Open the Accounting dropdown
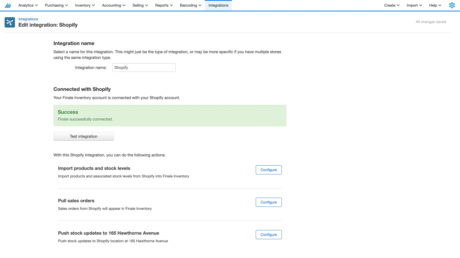 pos(114,5)
